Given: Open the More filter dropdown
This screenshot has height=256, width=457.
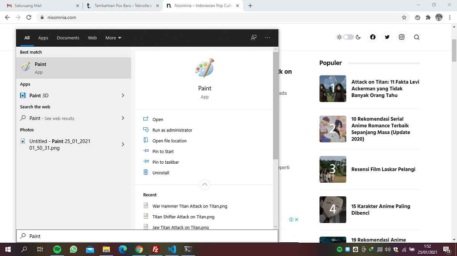Looking at the screenshot, I should (113, 38).
